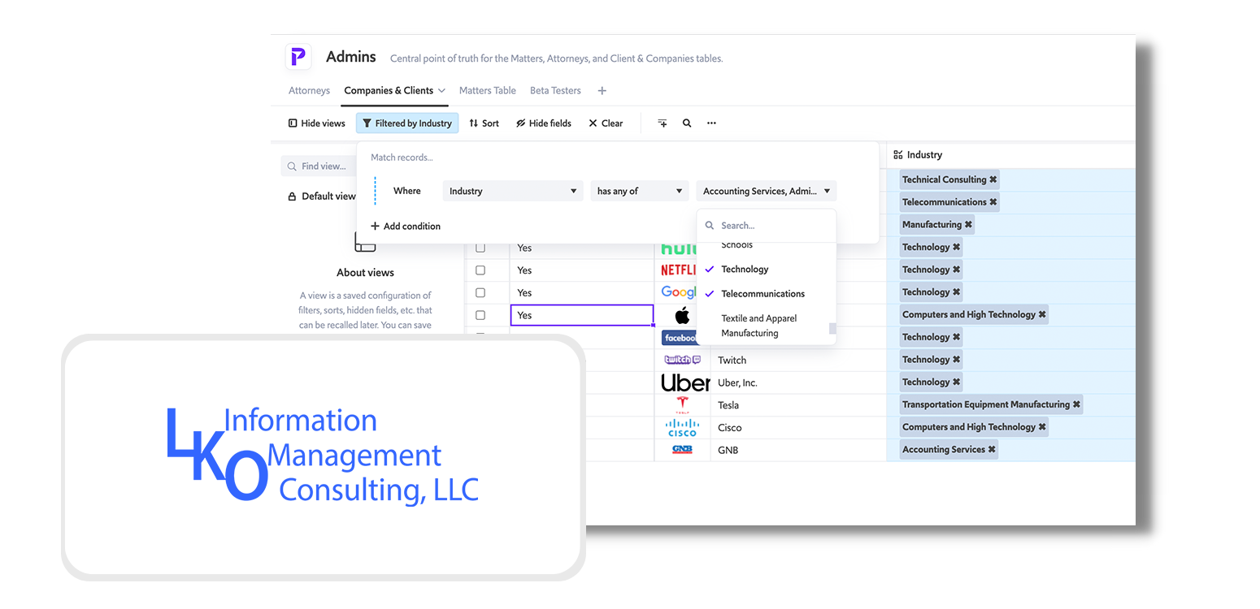Tick the checkbox in the Apple row
1260x609 pixels.
pyautogui.click(x=480, y=315)
